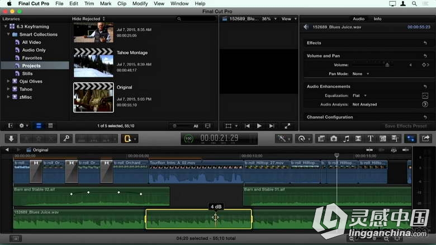Image resolution: width=436 pixels, height=245 pixels.
Task: Open the browser action gear menu
Action: 23,126
